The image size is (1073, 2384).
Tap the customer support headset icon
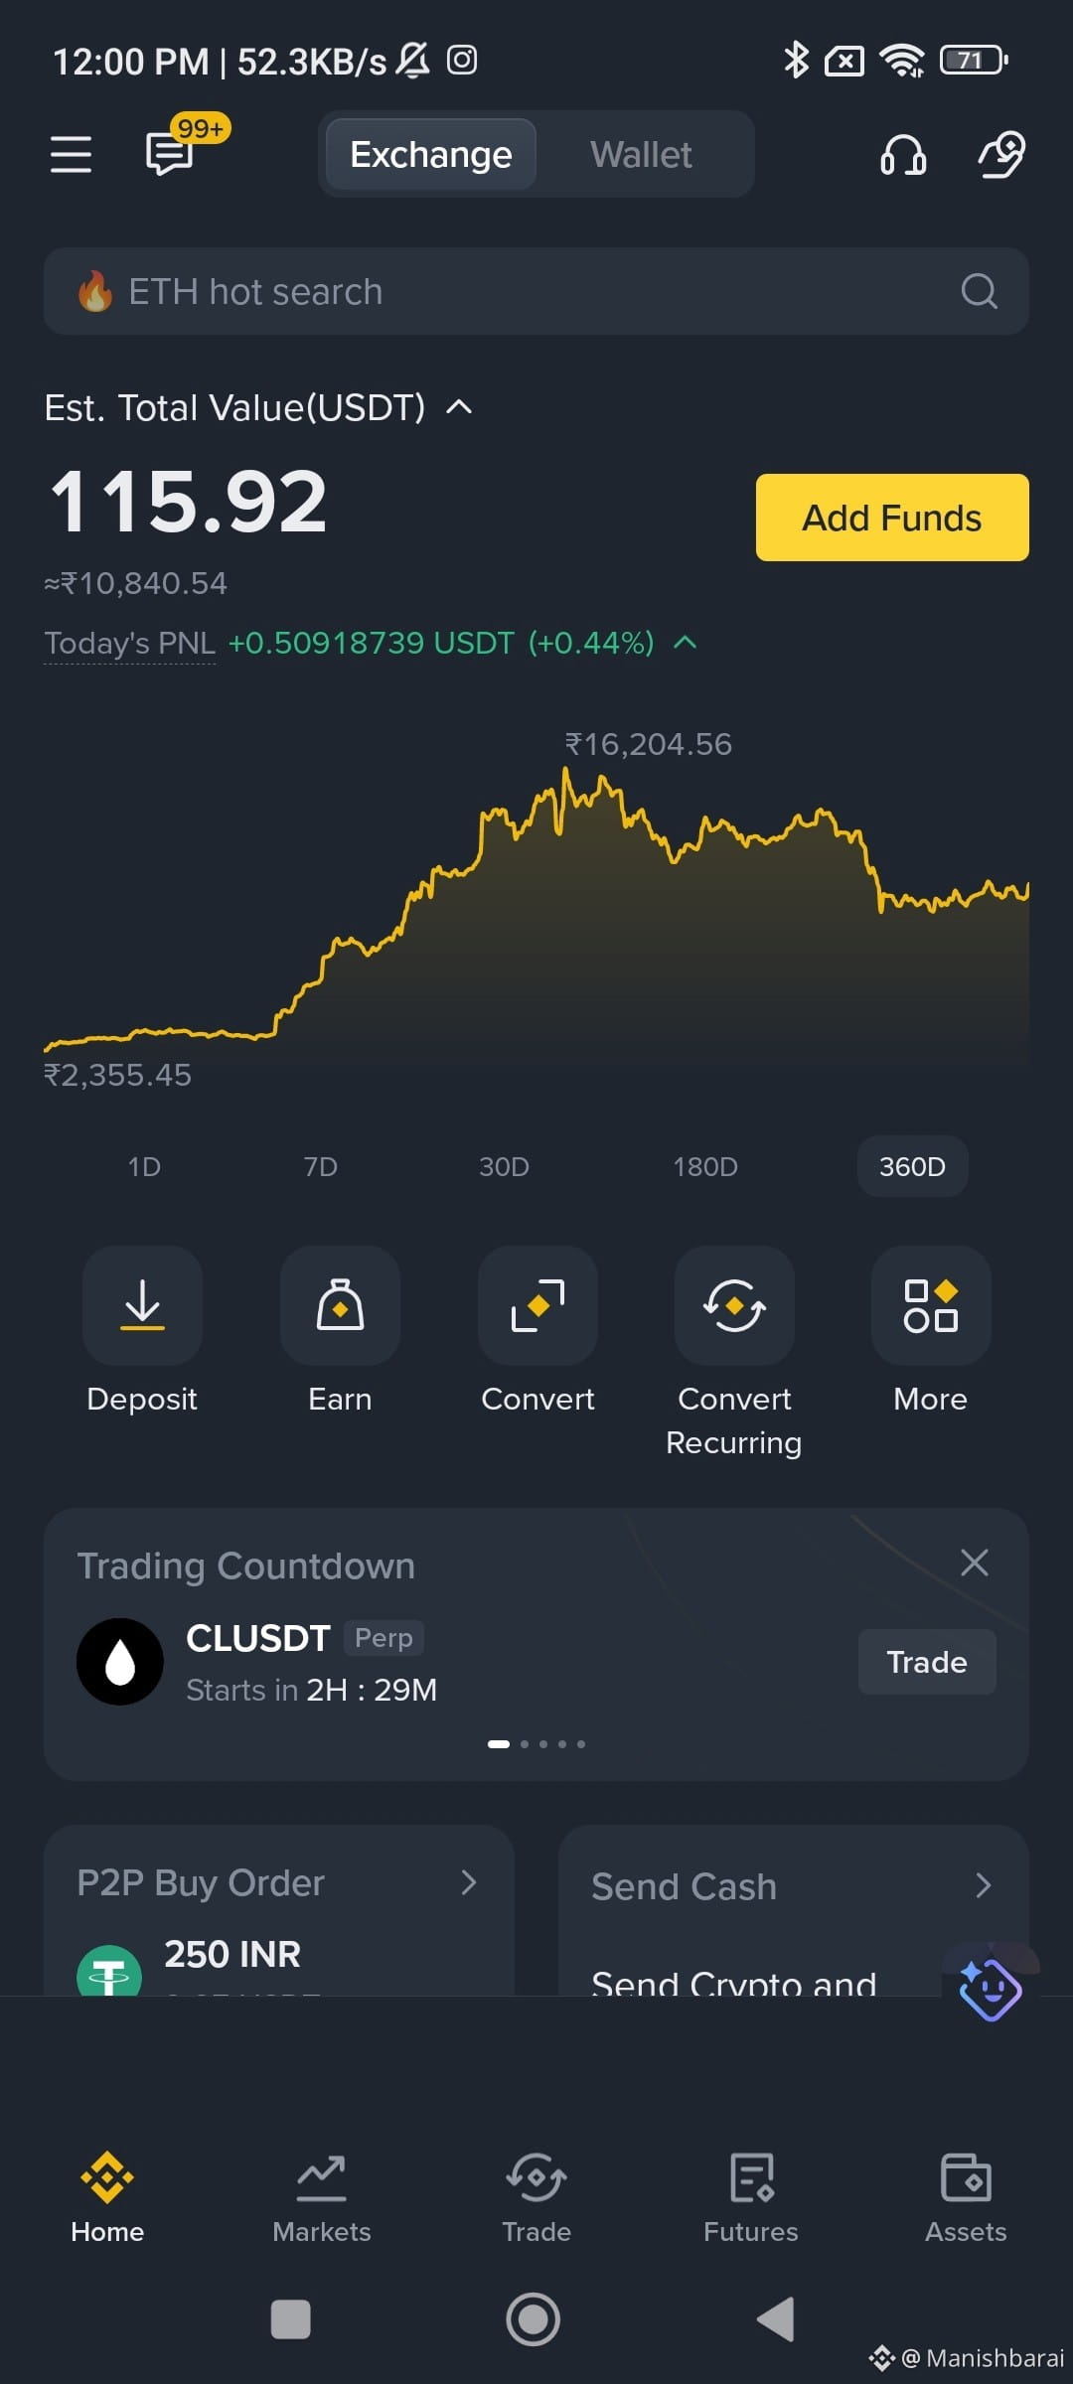click(903, 155)
